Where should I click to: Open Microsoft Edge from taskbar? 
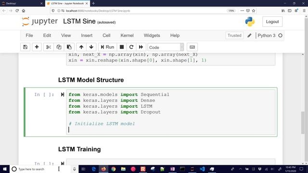[94, 169]
